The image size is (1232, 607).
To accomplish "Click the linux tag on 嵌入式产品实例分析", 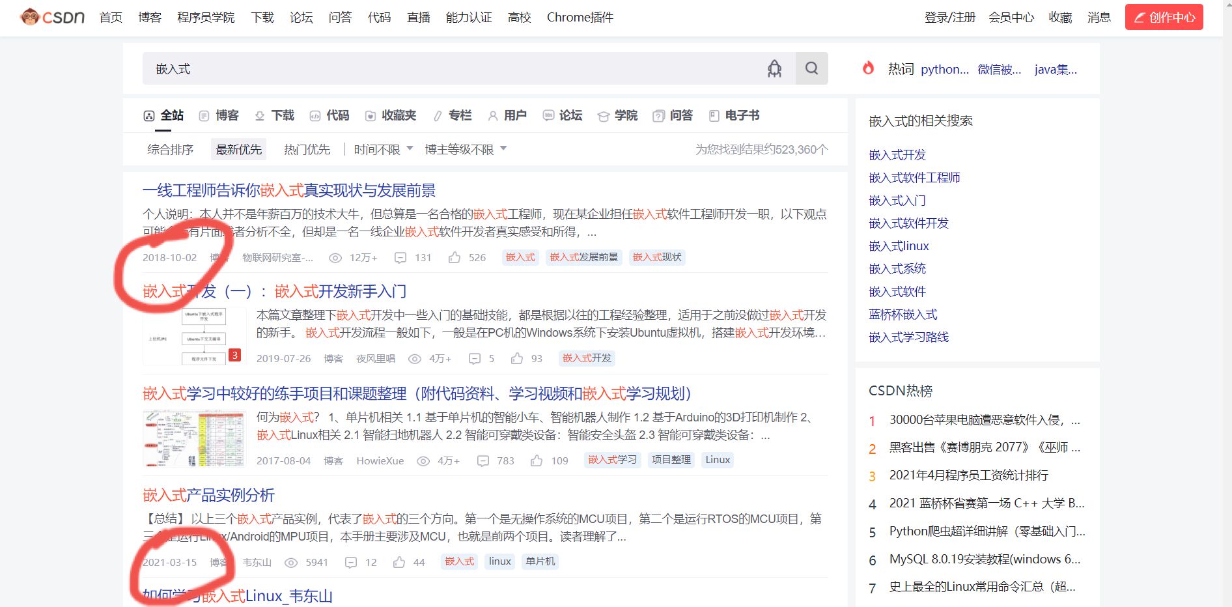I will (500, 561).
